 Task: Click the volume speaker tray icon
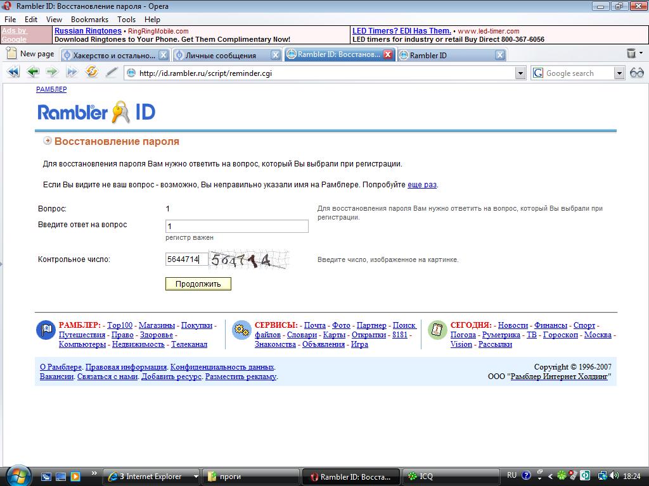coord(614,476)
